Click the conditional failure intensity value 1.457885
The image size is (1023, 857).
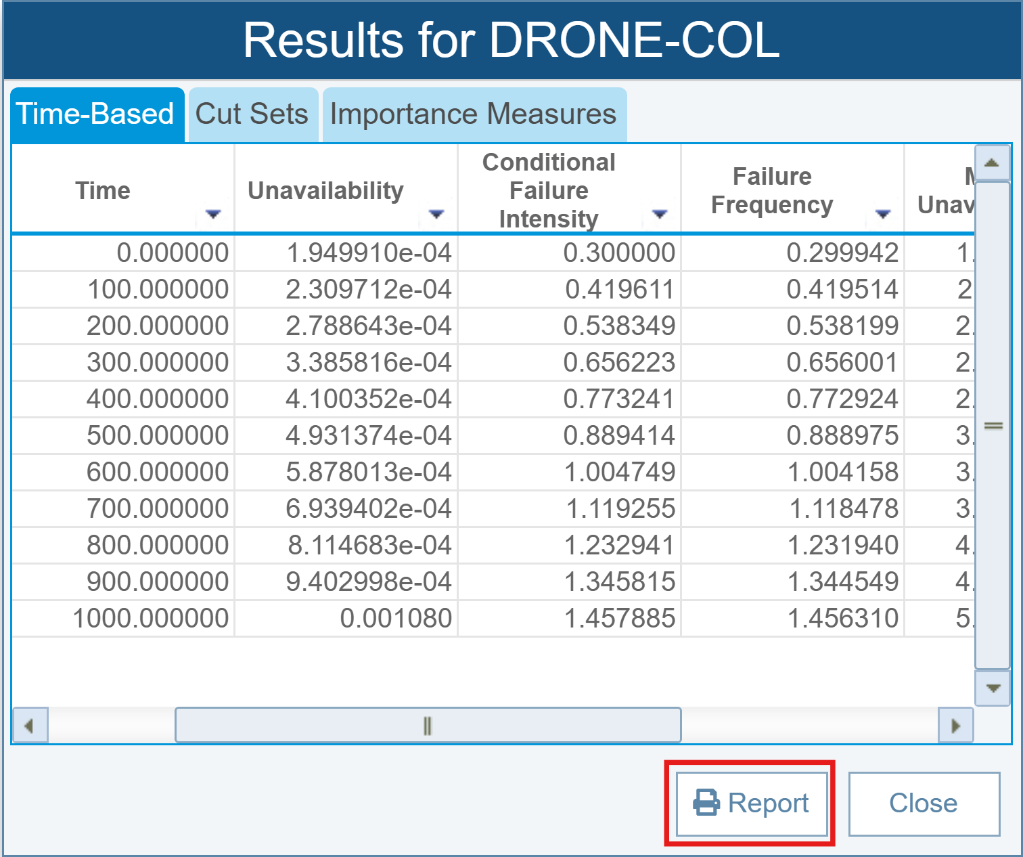pos(619,618)
